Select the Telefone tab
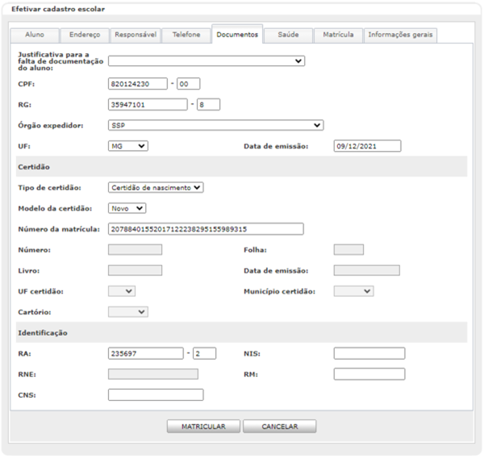Screen dimensions: 484x459 (186, 35)
